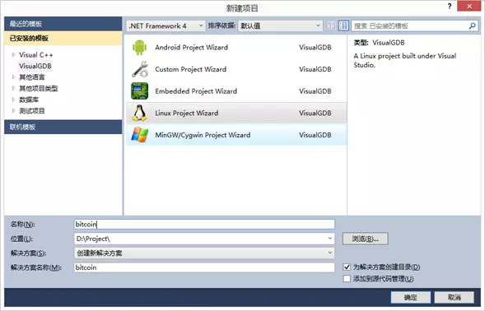The height and width of the screenshot is (311, 485).
Task: Toggle 为解决方案创建目录 checkbox
Action: click(347, 267)
